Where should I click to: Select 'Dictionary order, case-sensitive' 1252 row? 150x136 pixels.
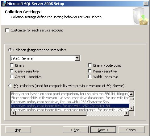click(70, 102)
